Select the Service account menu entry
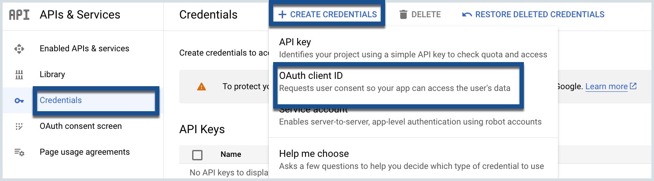Viewport: 654px width, 181px height. (x=413, y=115)
